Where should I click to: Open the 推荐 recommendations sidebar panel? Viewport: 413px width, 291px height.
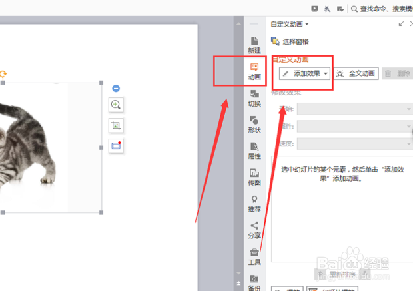coord(254,204)
